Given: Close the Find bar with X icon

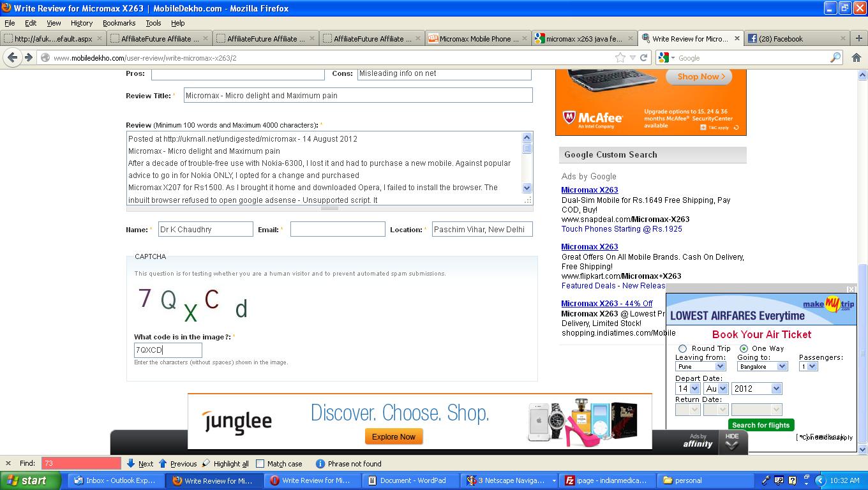Looking at the screenshot, I should coord(8,464).
